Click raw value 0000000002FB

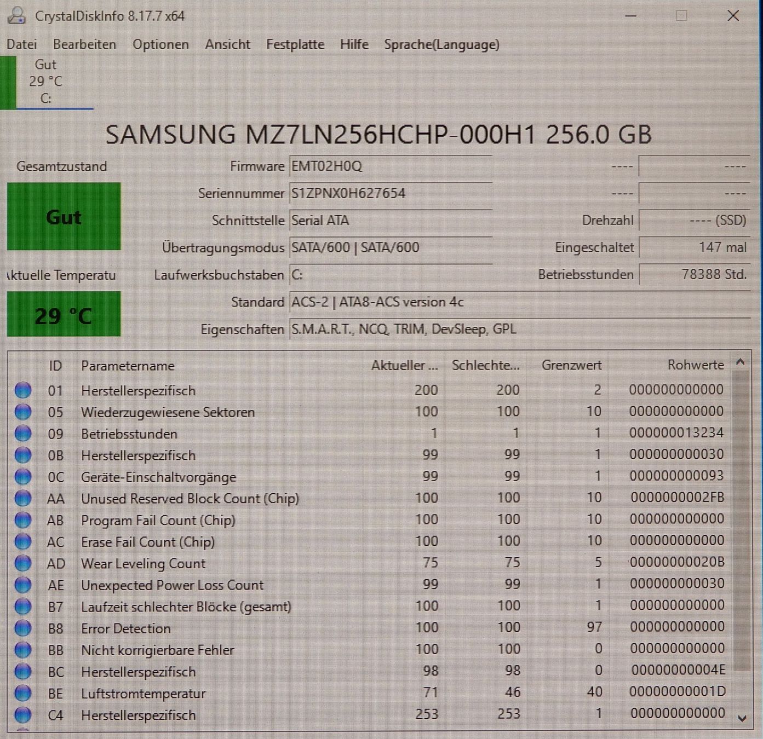[677, 498]
